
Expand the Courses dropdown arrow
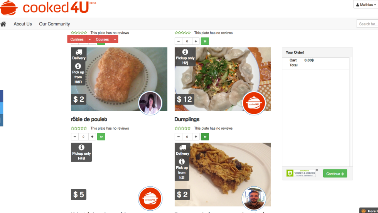click(115, 39)
